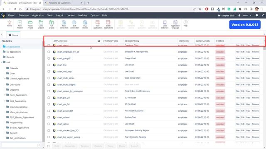
Task: Edit the chart_line application
Action: (x=243, y=65)
